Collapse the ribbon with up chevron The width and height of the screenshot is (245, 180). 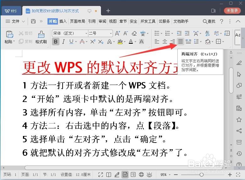point(238,21)
